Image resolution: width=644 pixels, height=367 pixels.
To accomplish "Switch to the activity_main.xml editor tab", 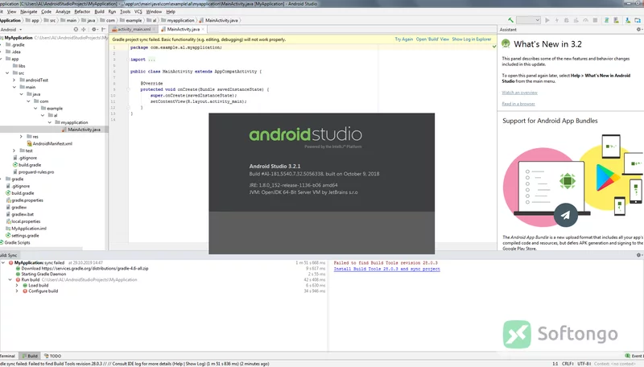I will coord(134,30).
